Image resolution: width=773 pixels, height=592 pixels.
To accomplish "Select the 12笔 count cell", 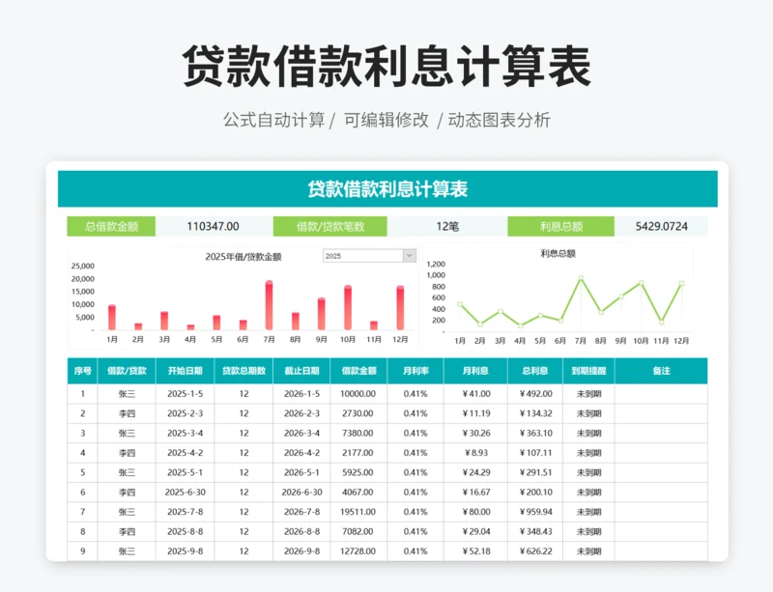I will pyautogui.click(x=447, y=226).
